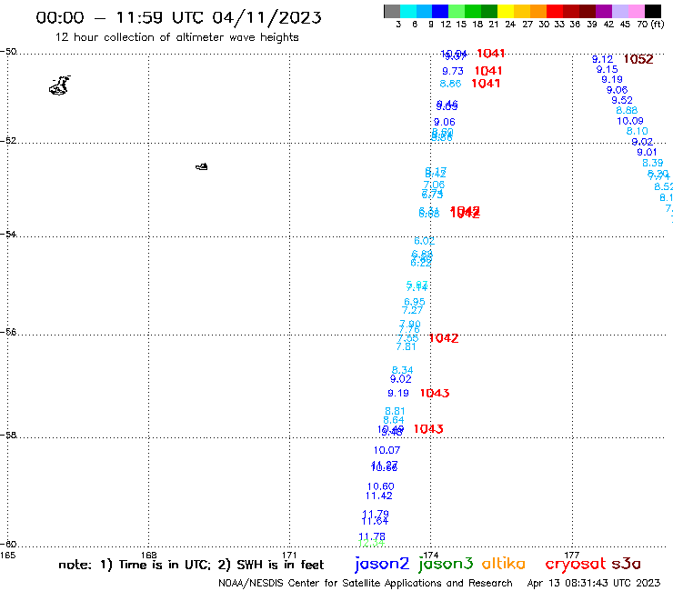Pick the orange swatch in the height scale
This screenshot has width=673, height=591.
point(538,11)
